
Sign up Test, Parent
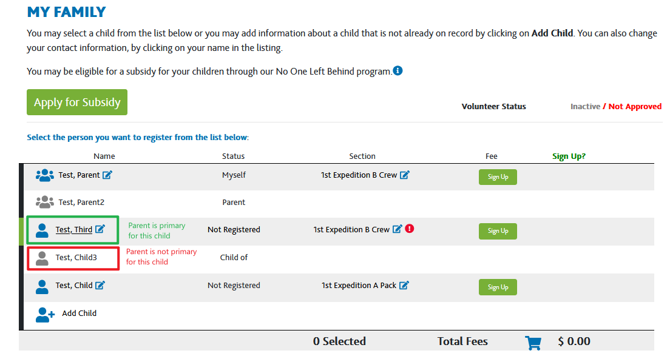click(x=498, y=176)
